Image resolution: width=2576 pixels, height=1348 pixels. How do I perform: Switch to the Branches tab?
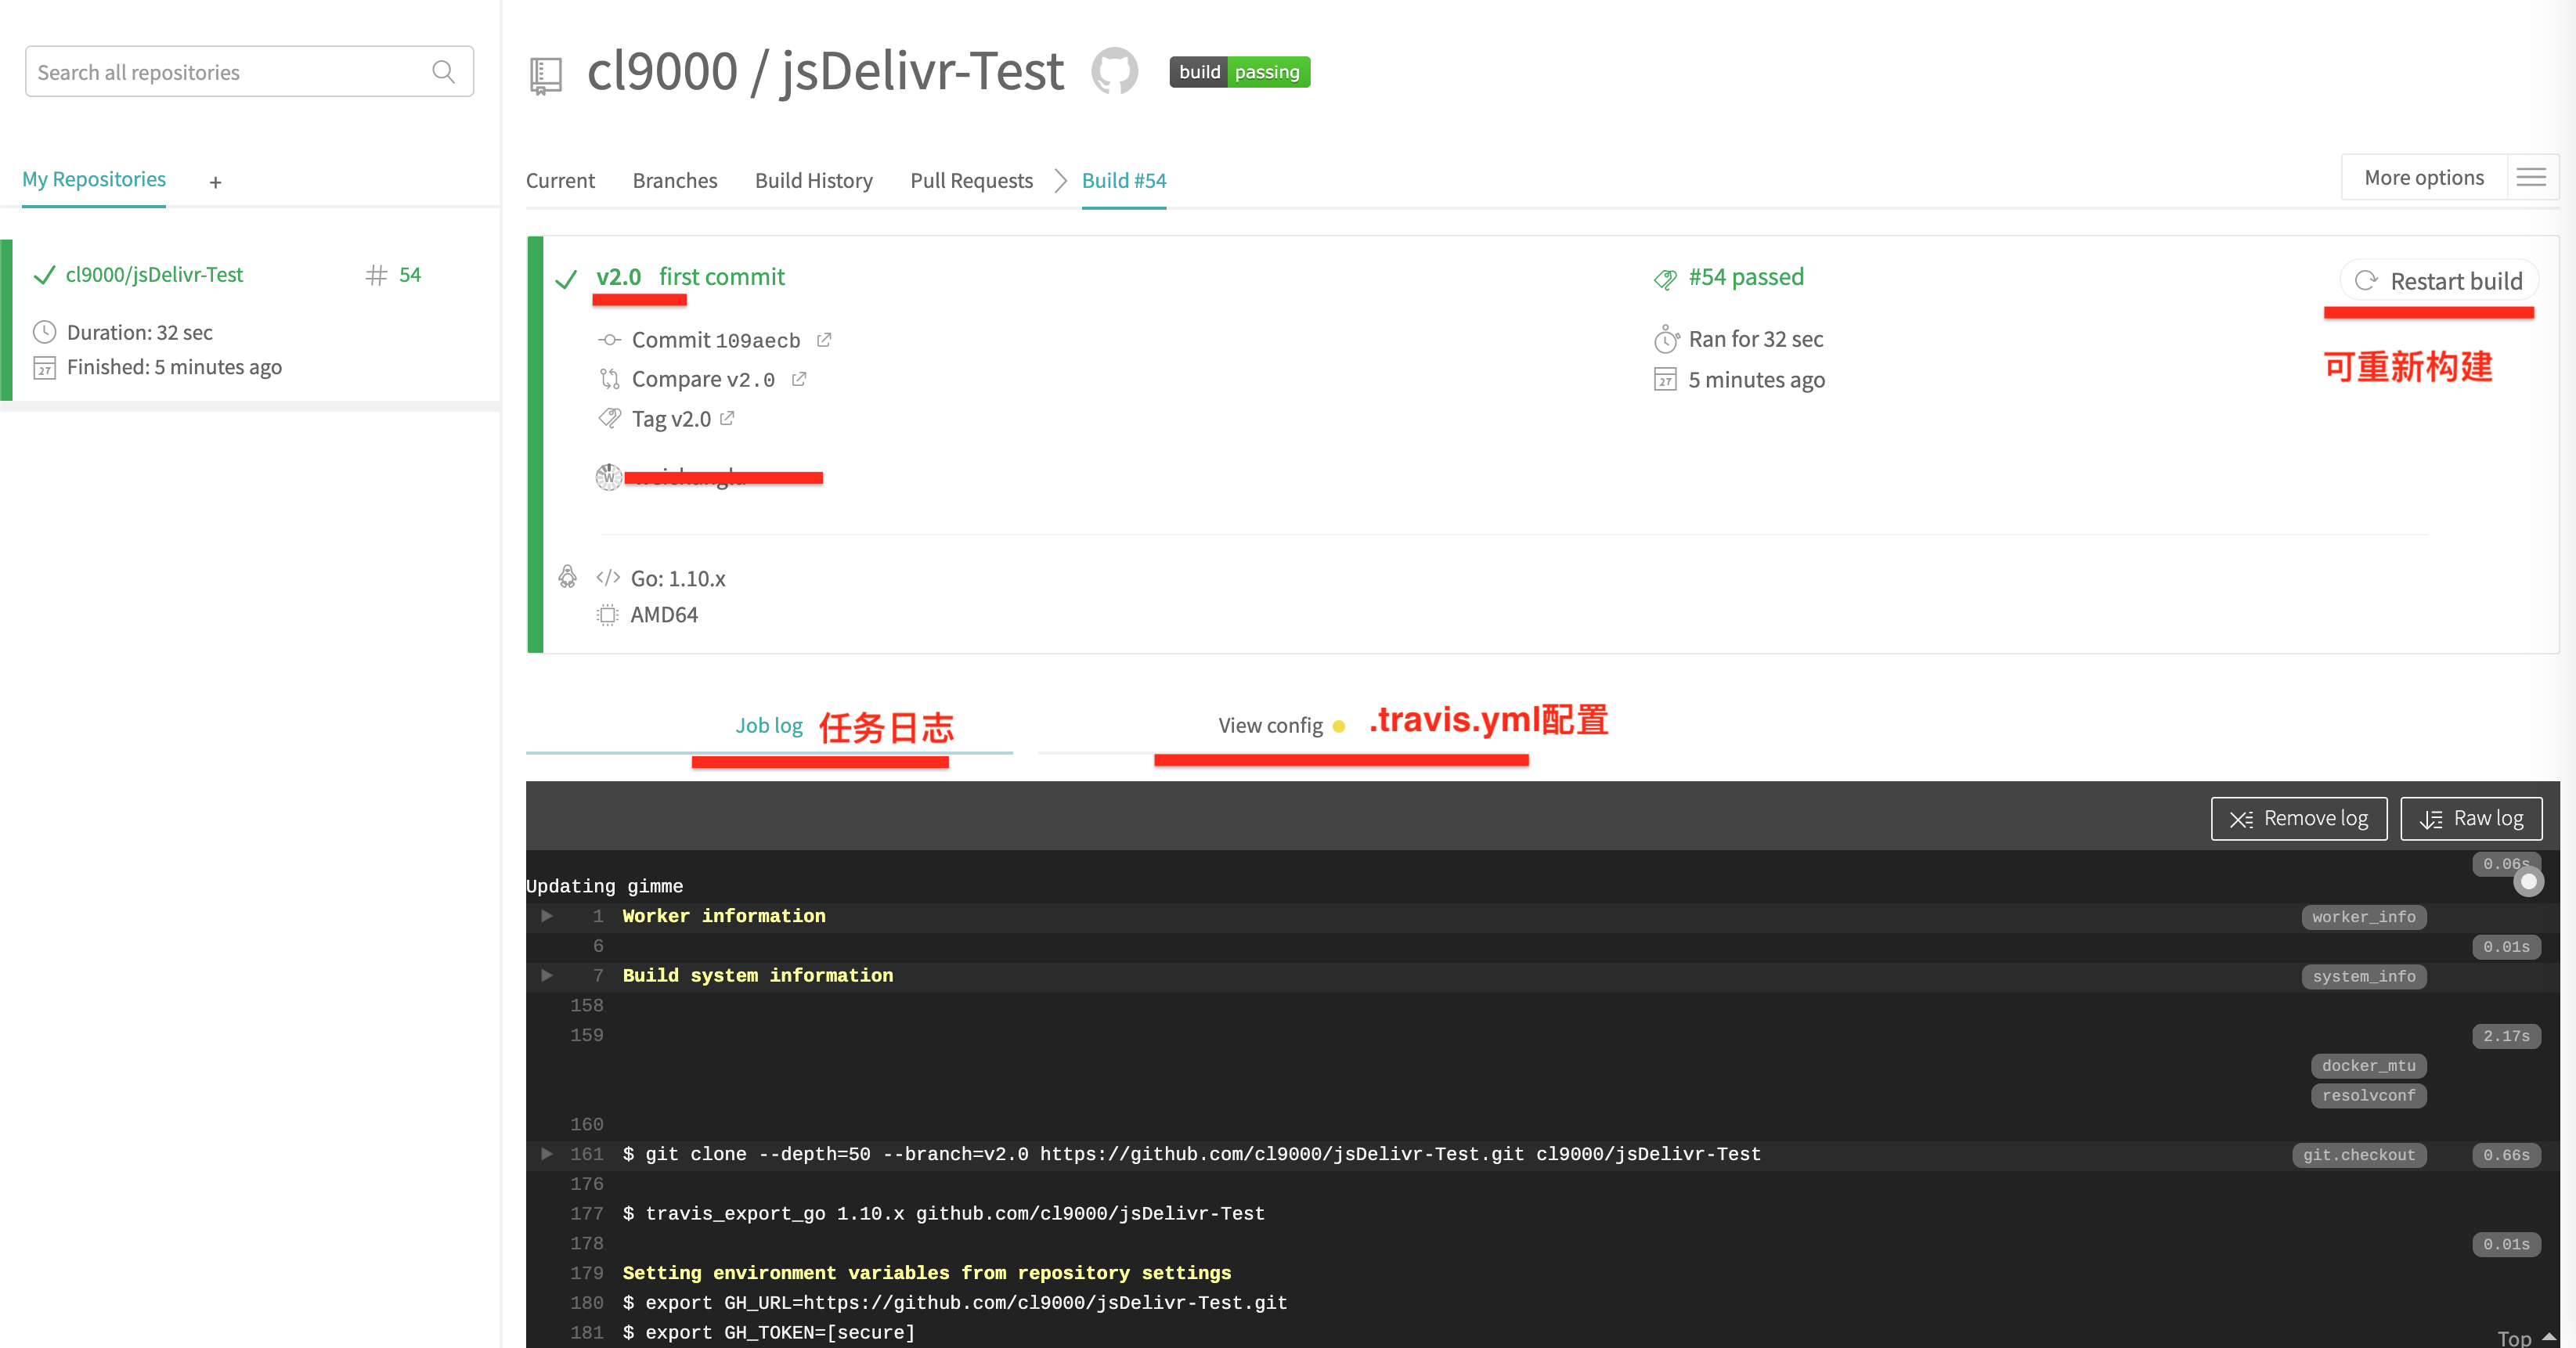(x=675, y=181)
